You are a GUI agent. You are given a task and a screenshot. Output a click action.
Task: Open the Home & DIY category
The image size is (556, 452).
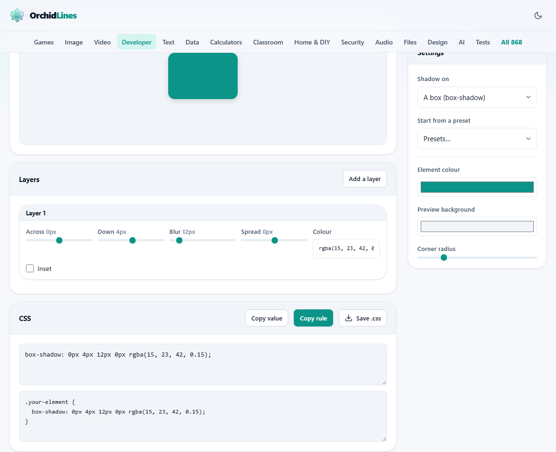[312, 42]
